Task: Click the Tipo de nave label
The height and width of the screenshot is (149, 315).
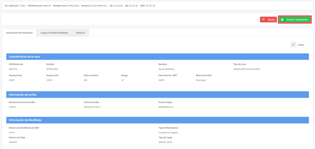Action: point(239,64)
